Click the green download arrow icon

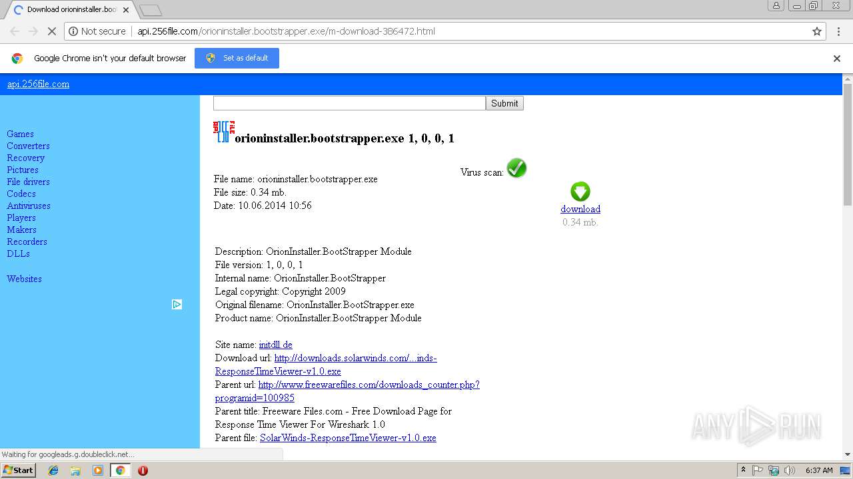click(580, 192)
